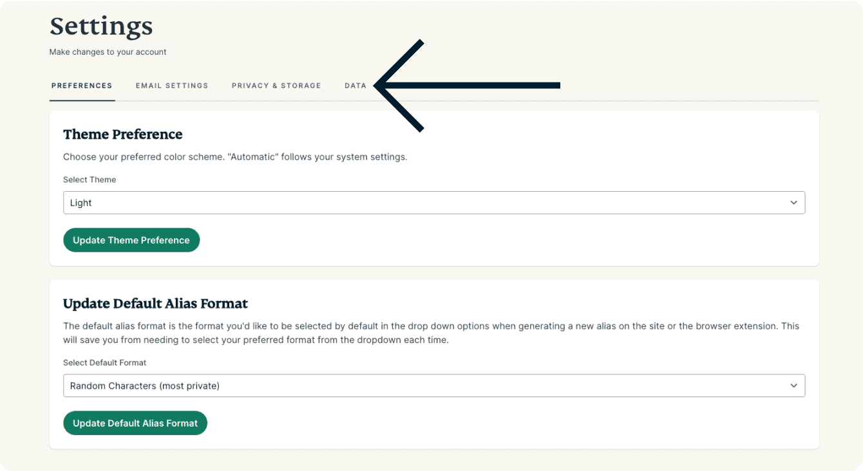Click the chevron on the Default Format dropdown
The width and height of the screenshot is (863, 471).
(793, 386)
